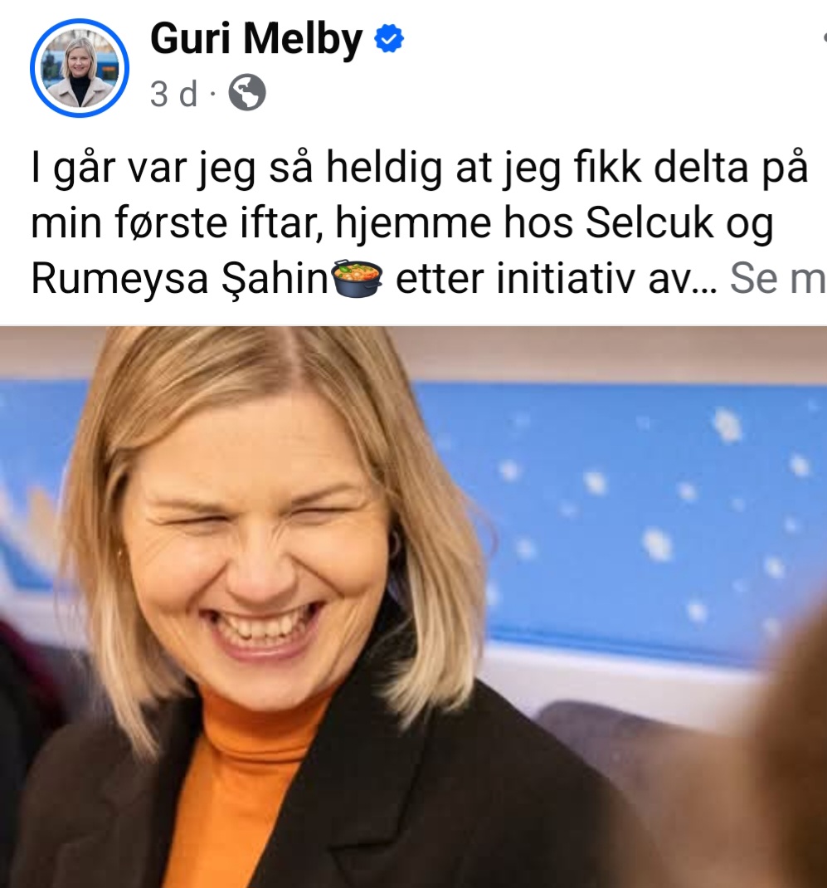
Task: Click the blue story ring around avatar
Action: 80,68
